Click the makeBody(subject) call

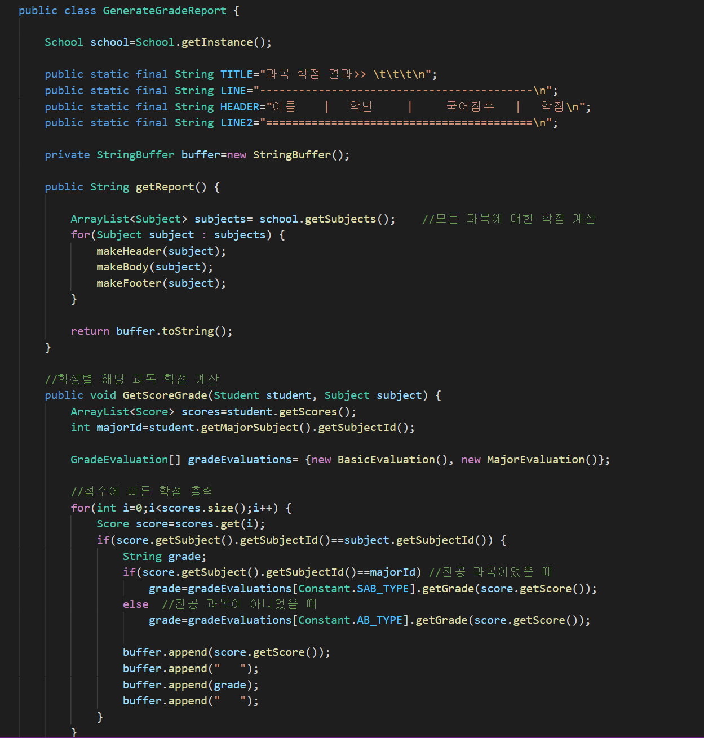[155, 267]
